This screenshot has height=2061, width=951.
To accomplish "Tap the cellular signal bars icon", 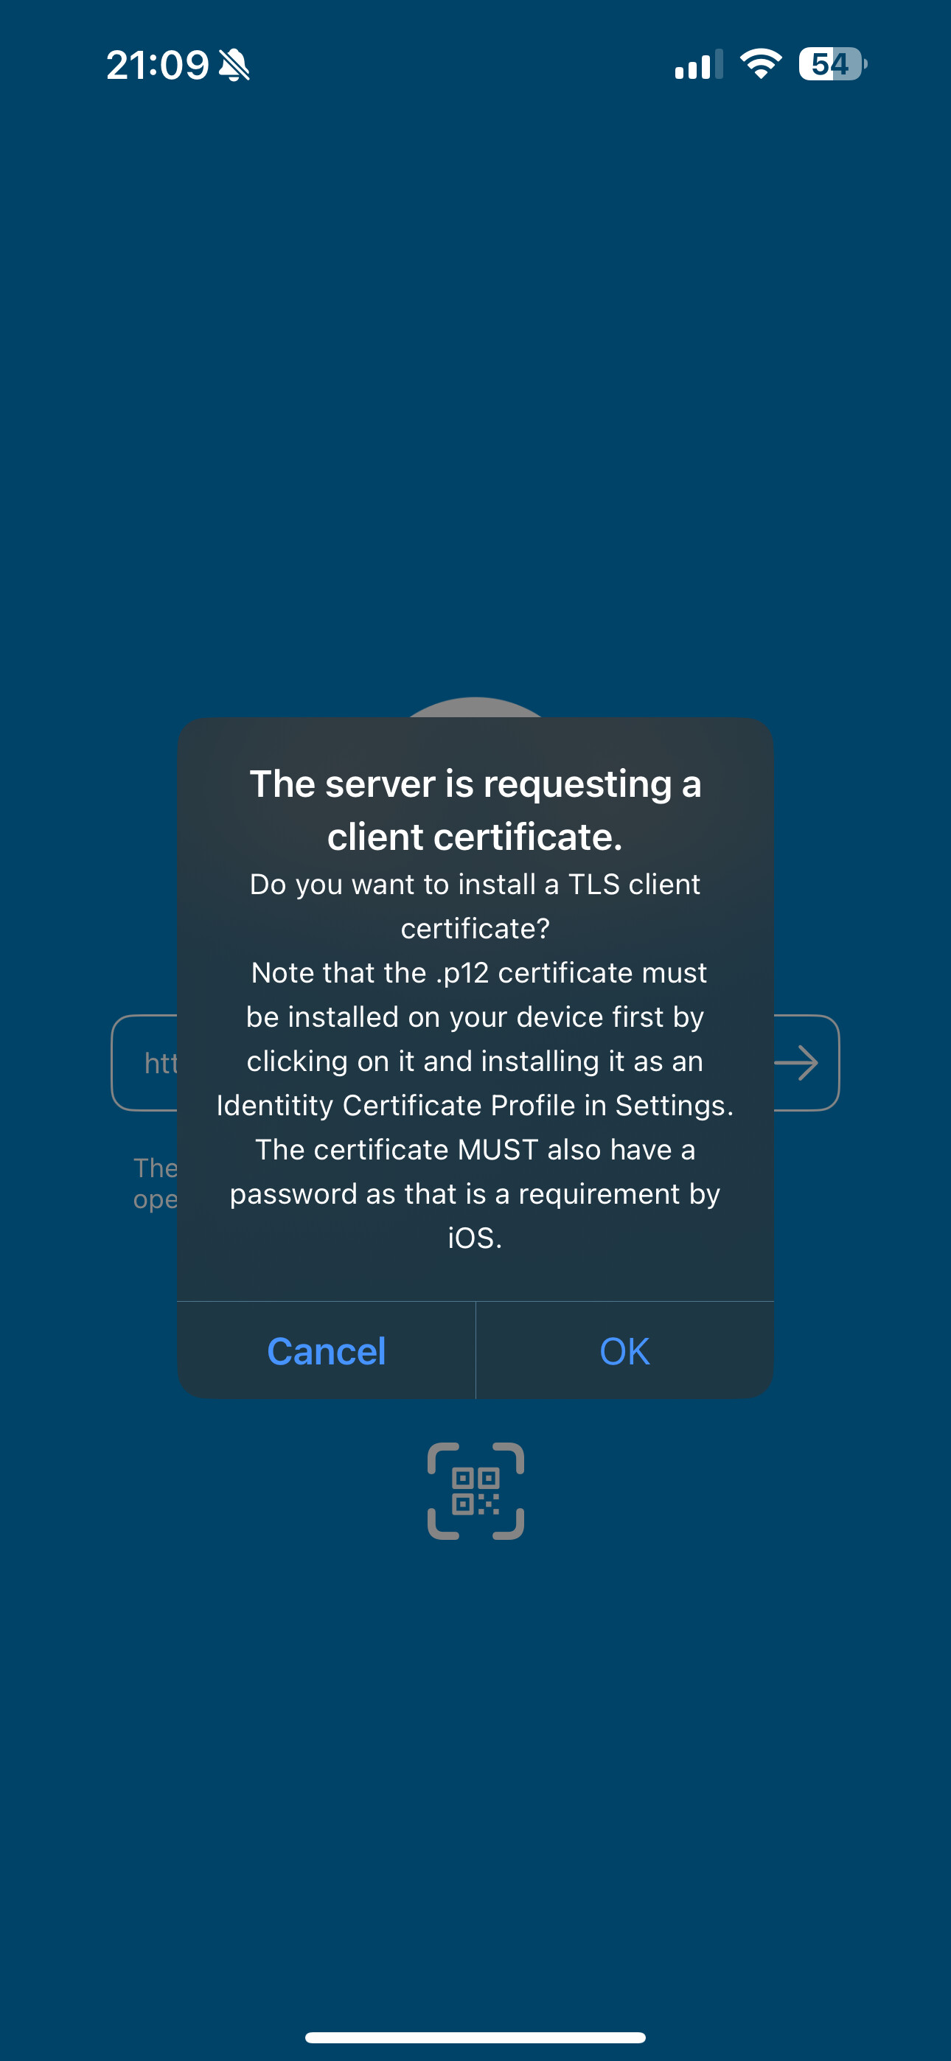I will 699,64.
